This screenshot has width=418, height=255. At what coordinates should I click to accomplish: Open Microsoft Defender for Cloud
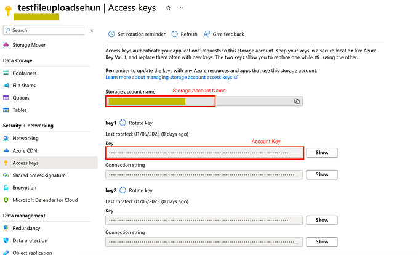click(45, 200)
